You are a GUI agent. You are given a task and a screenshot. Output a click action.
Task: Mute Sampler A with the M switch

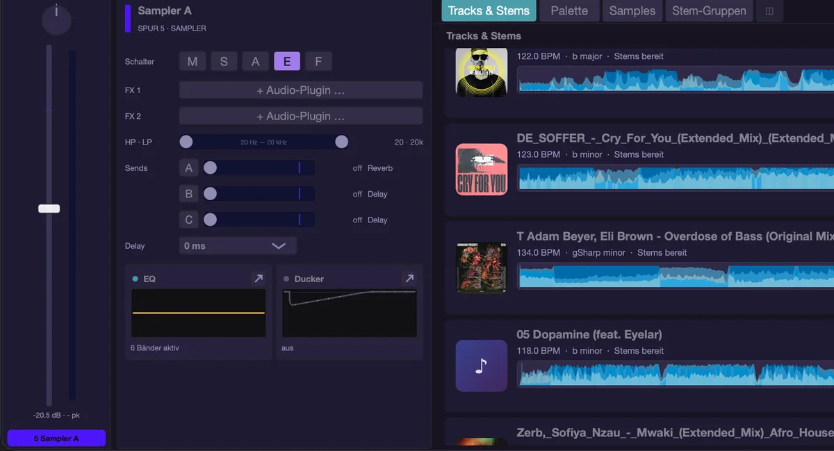(x=193, y=62)
